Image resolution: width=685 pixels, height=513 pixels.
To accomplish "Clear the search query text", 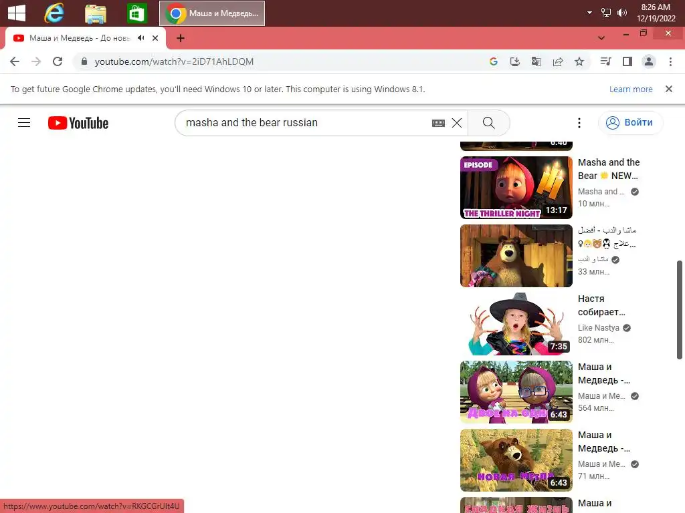I will (457, 123).
